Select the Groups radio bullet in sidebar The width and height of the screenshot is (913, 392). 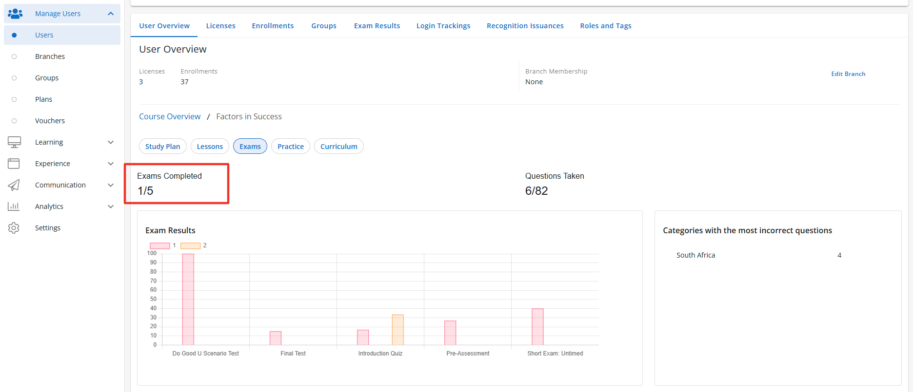point(14,78)
